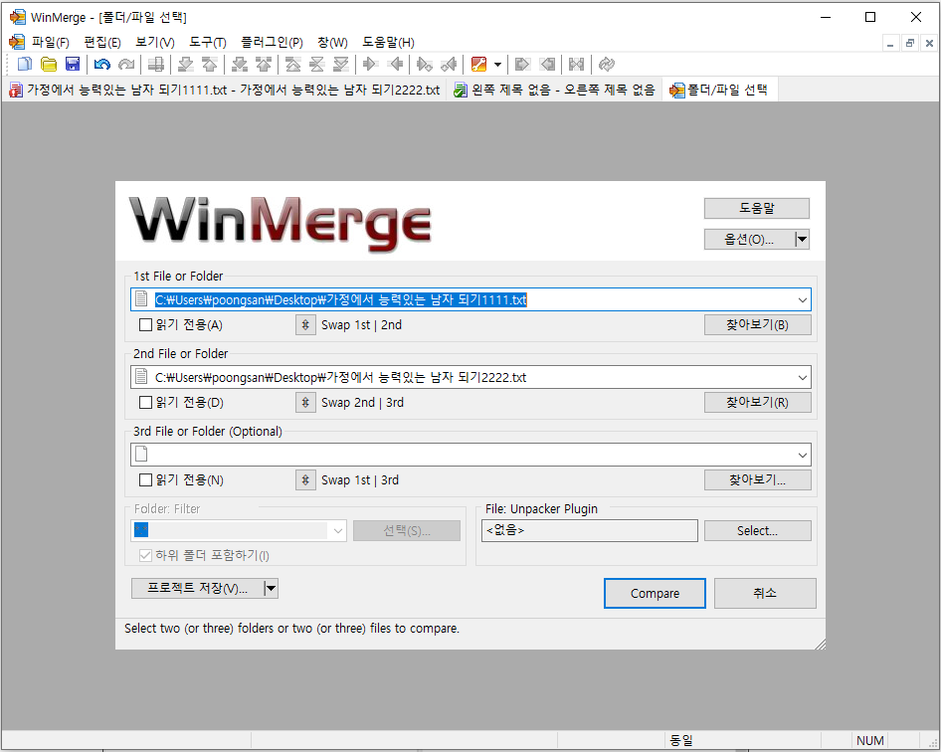Click Copy left and advance icon

pos(449,65)
